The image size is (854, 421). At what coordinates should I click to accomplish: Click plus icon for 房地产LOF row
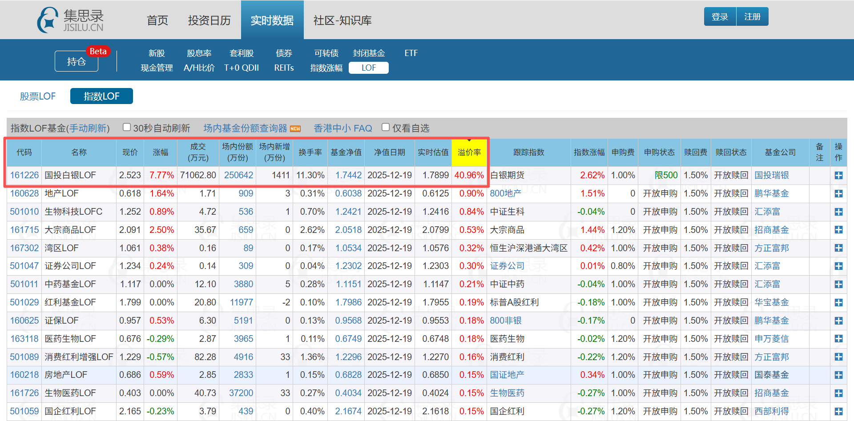point(838,375)
